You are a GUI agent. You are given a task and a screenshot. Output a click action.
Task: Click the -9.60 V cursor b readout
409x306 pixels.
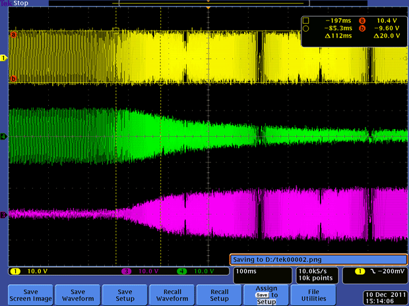tap(387, 28)
